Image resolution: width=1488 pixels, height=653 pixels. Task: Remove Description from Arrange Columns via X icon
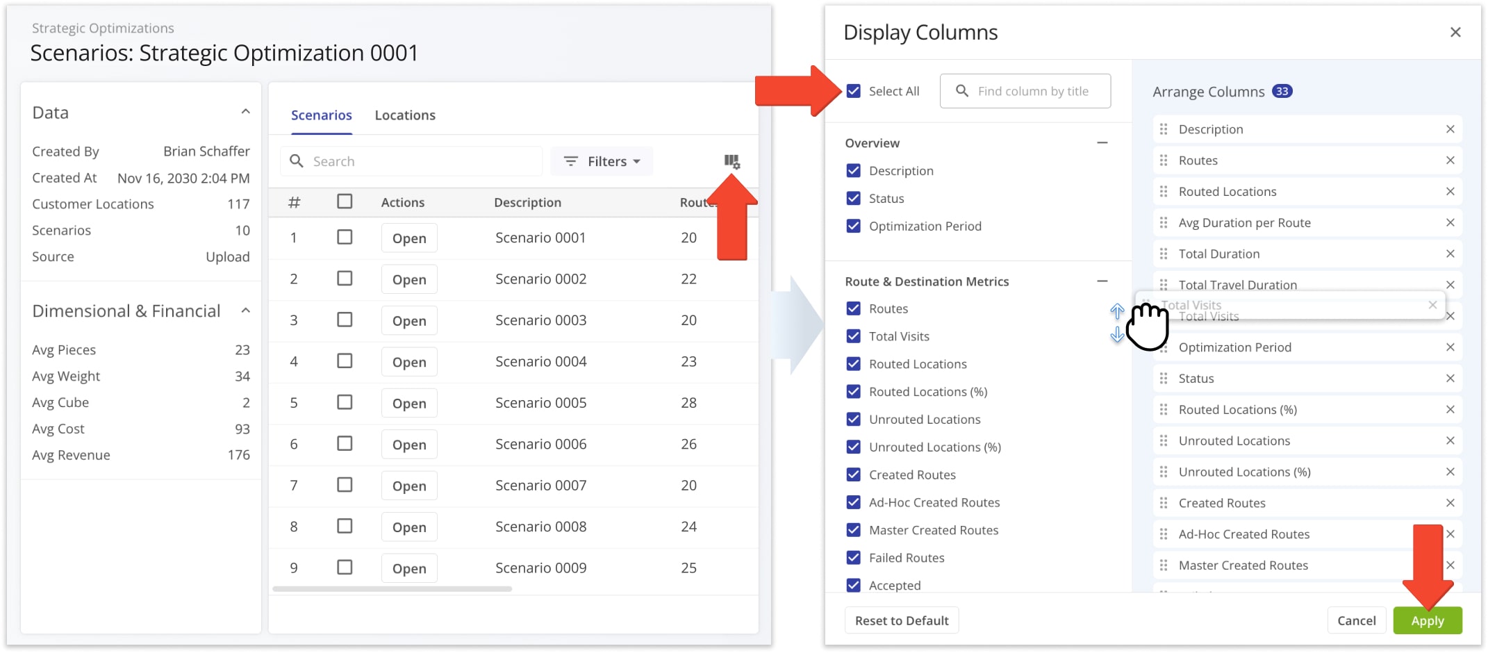1450,129
